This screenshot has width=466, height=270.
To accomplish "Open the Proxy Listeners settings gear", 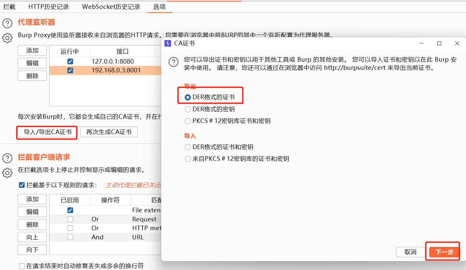I will 7,38.
